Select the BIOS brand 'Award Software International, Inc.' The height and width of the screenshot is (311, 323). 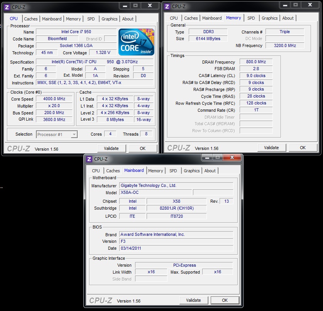pos(176,234)
